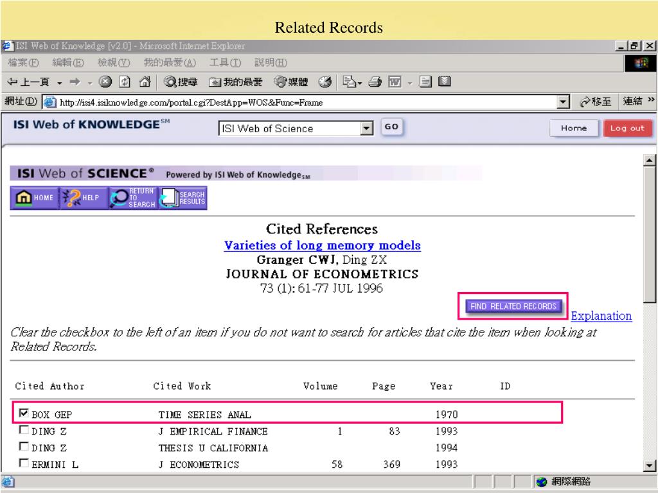
Task: Click the page scrollbar down arrow
Action: (650, 465)
